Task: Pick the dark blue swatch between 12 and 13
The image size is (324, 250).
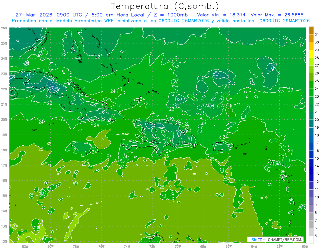Action: (x=311, y=177)
